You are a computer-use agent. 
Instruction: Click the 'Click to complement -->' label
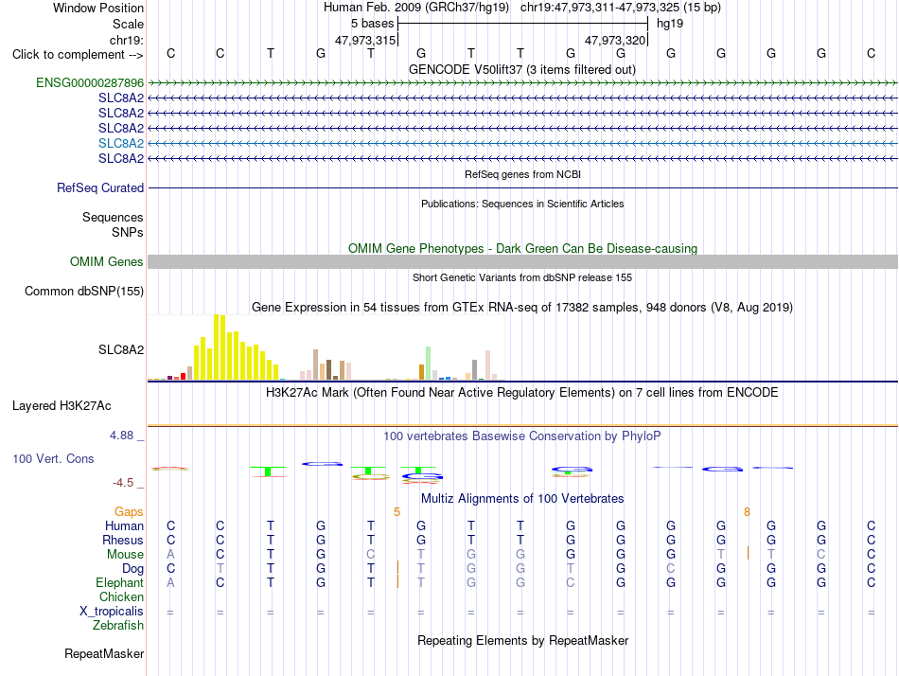(78, 55)
